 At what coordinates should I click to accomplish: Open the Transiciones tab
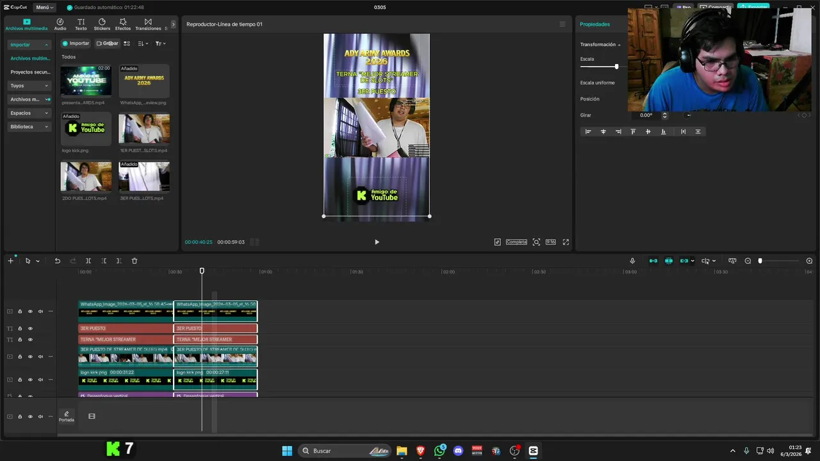point(148,24)
